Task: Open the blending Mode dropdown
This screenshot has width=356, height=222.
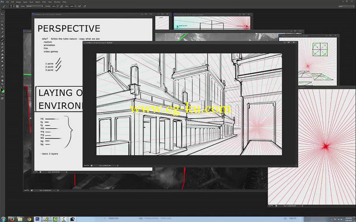Action: (x=35, y=6)
